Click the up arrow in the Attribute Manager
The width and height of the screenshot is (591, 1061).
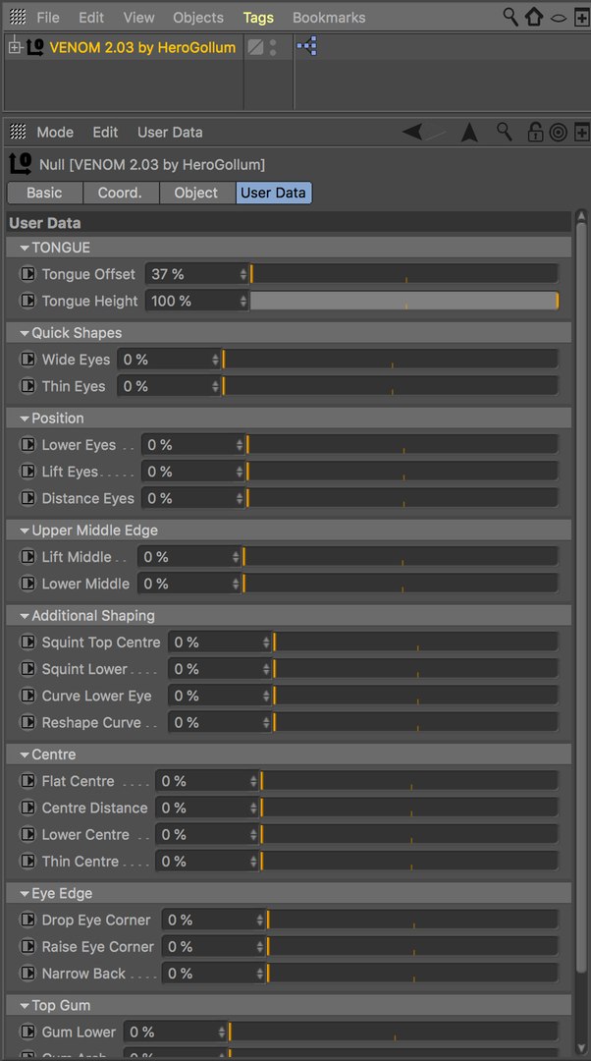click(x=470, y=133)
